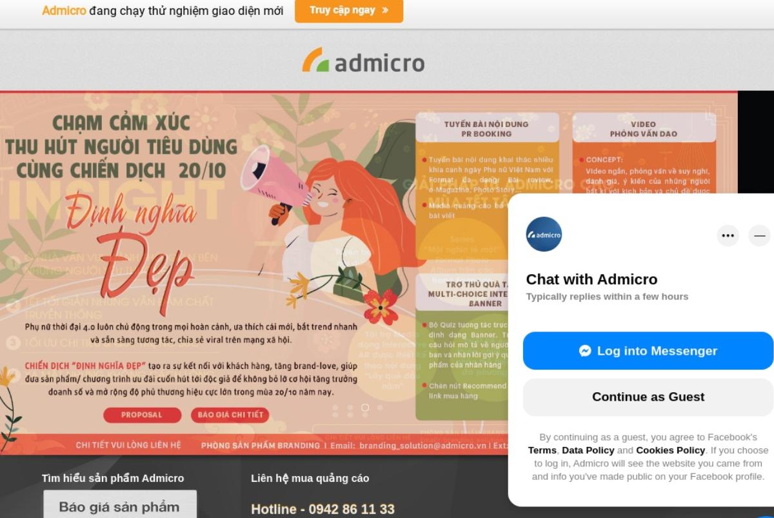Click the Admicro link in top notice
The width and height of the screenshot is (774, 518).
[64, 10]
